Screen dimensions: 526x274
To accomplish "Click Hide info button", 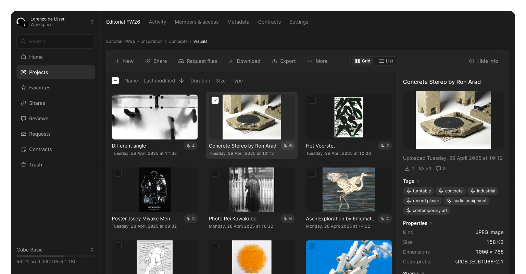I will click(x=484, y=61).
